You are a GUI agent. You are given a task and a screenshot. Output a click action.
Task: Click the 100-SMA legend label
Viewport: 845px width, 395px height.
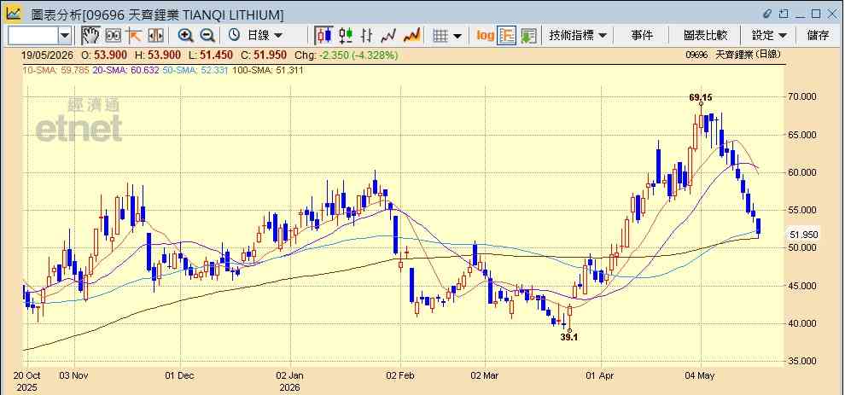click(x=268, y=70)
